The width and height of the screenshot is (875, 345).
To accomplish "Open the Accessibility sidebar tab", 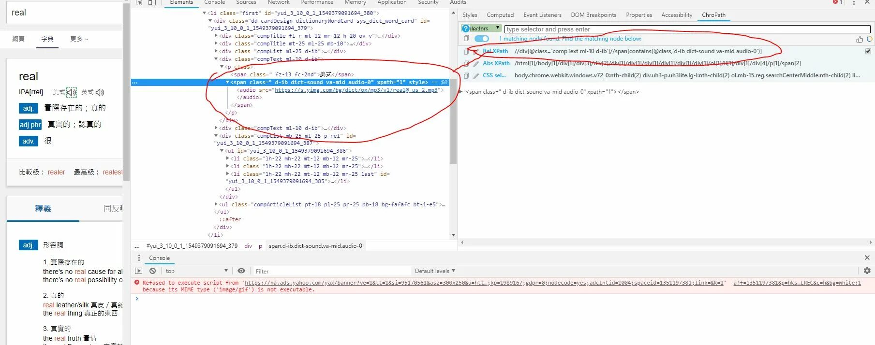I will click(677, 15).
